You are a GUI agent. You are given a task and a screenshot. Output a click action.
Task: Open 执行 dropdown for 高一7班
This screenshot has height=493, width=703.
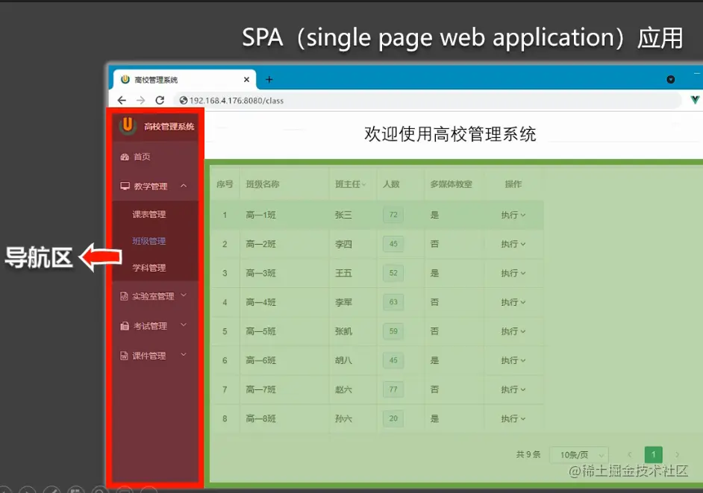513,389
